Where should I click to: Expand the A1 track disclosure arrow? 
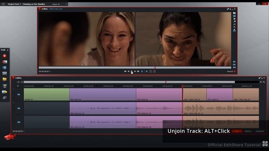(14, 103)
